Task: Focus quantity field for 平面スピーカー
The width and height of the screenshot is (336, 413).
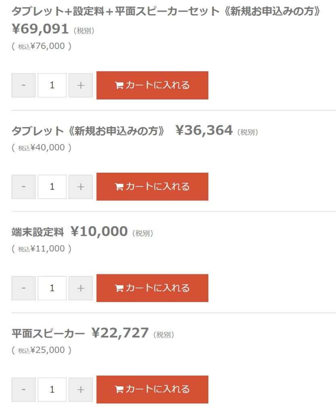Action: click(x=52, y=389)
